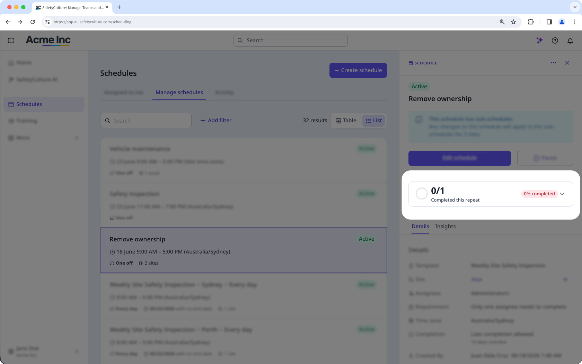582x364 pixels.
Task: Open the Chrome three-dot menu
Action: (574, 22)
